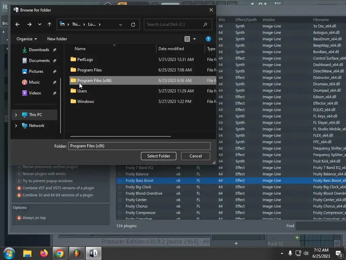Open Pictures in the navigation pane

pyautogui.click(x=36, y=71)
